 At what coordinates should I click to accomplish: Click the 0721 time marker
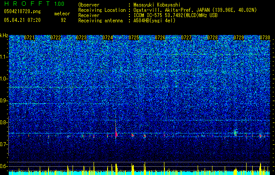[29, 38]
